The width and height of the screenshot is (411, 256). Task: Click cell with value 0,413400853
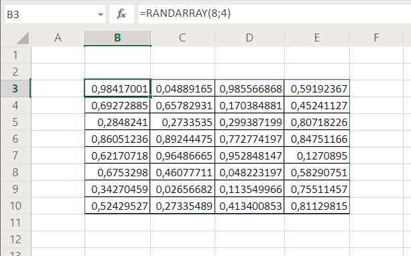(249, 206)
